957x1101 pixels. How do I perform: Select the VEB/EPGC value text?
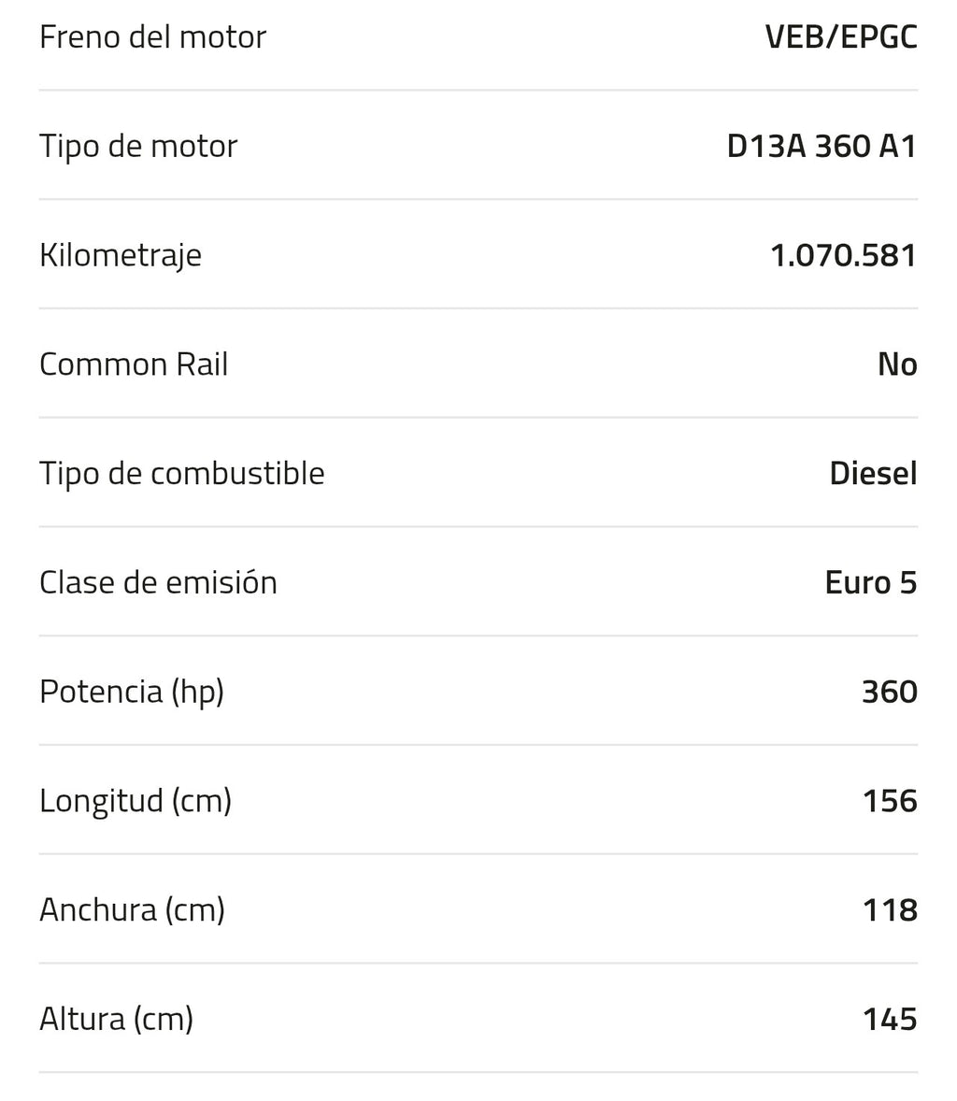point(841,36)
